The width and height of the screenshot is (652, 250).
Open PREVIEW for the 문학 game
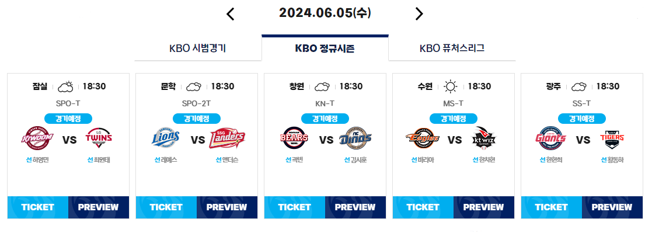pos(227,207)
